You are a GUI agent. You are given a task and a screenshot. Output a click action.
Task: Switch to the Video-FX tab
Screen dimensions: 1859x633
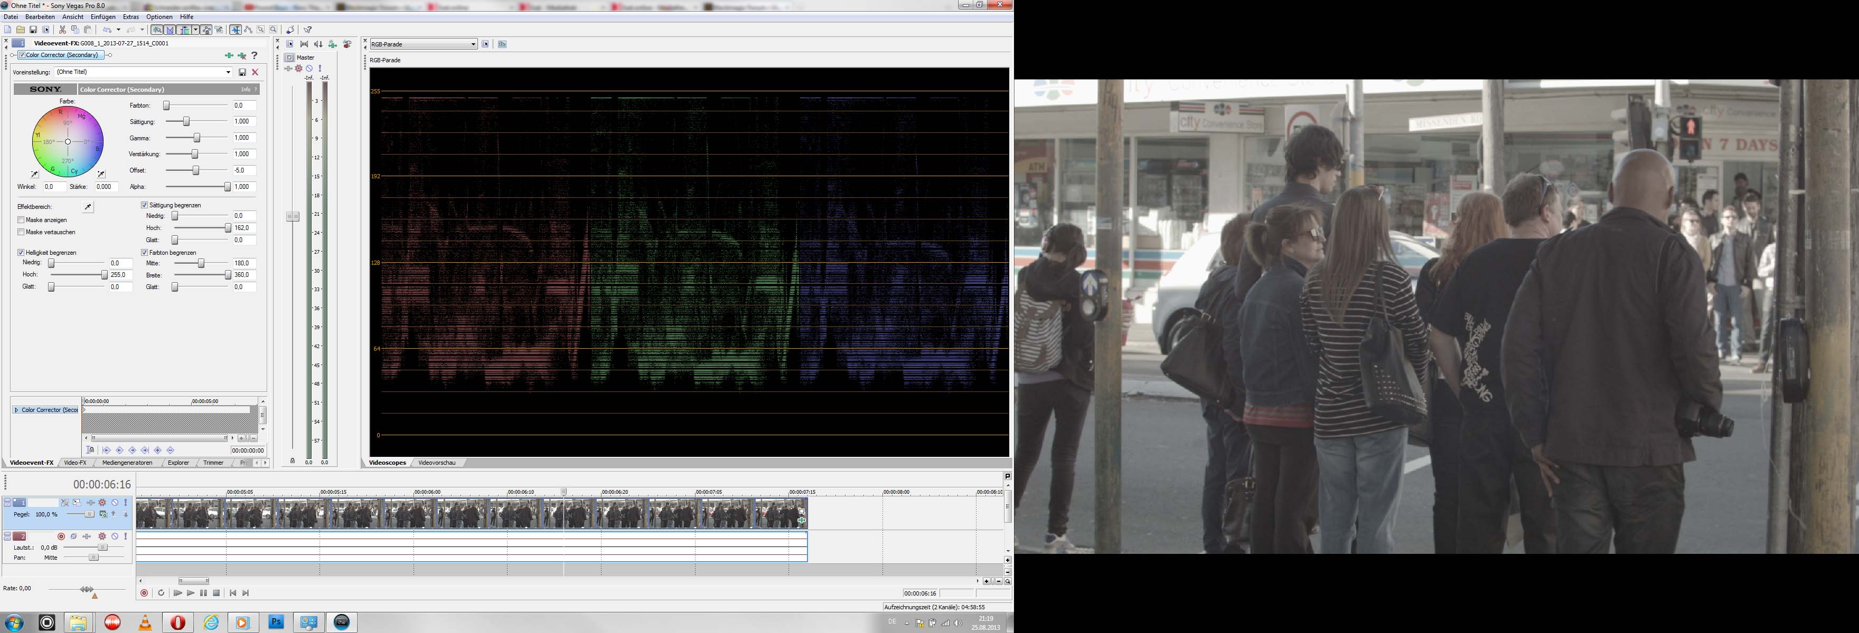75,463
